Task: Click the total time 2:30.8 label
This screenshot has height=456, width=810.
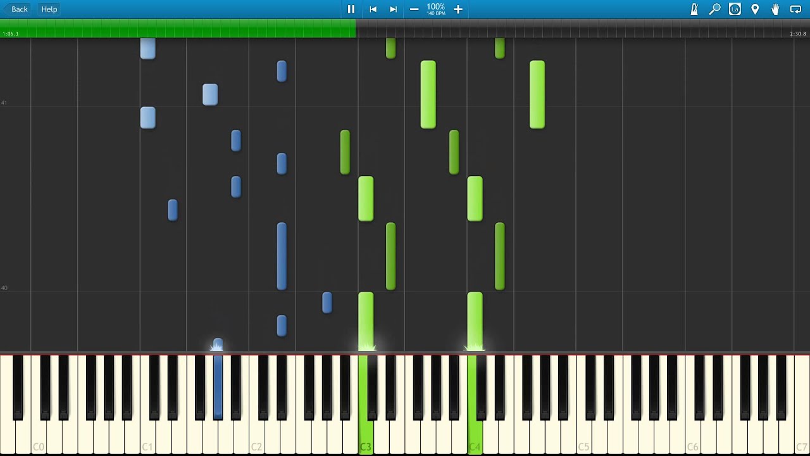Action: (x=798, y=34)
